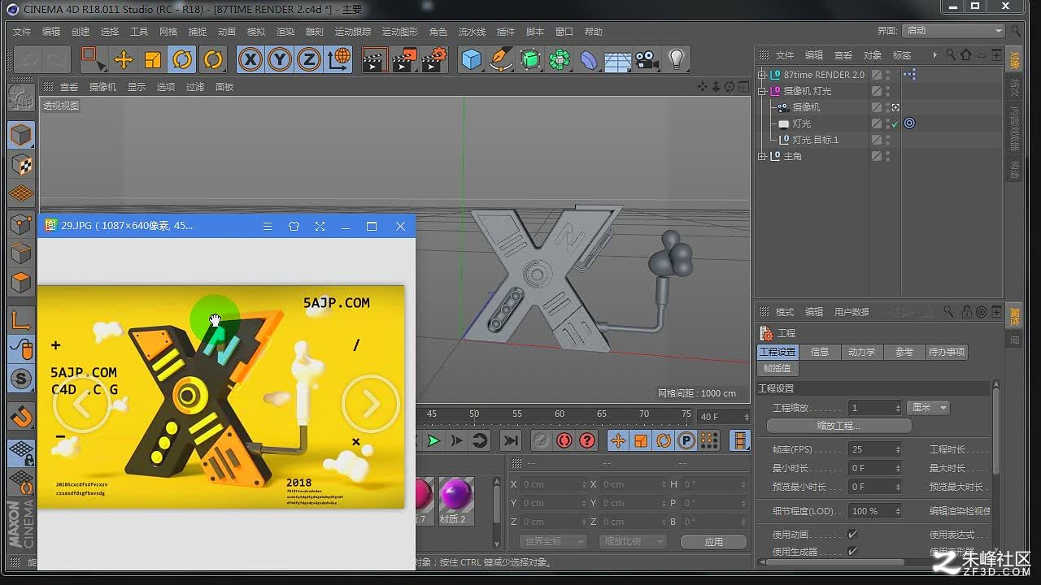This screenshot has width=1041, height=585.
Task: Click the target tag on 灯光
Action: click(x=909, y=123)
